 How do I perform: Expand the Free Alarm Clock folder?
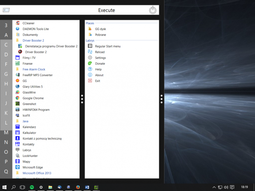click(34, 69)
